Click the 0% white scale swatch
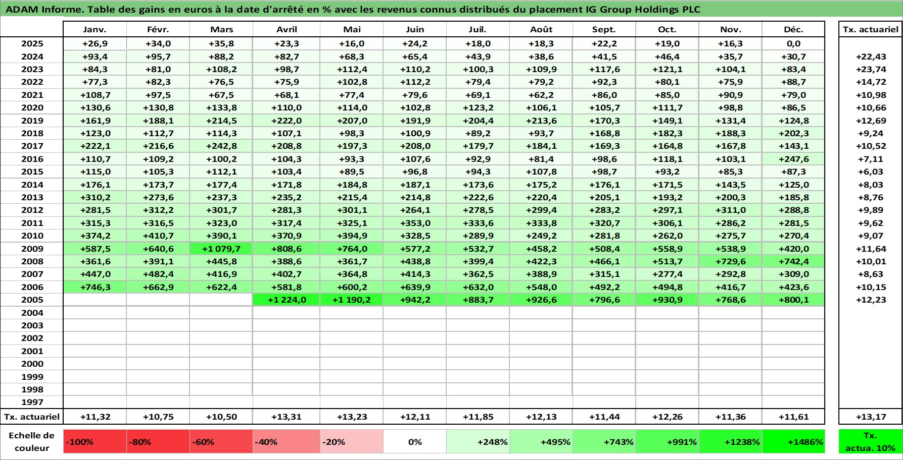Image resolution: width=903 pixels, height=460 pixels. click(415, 442)
